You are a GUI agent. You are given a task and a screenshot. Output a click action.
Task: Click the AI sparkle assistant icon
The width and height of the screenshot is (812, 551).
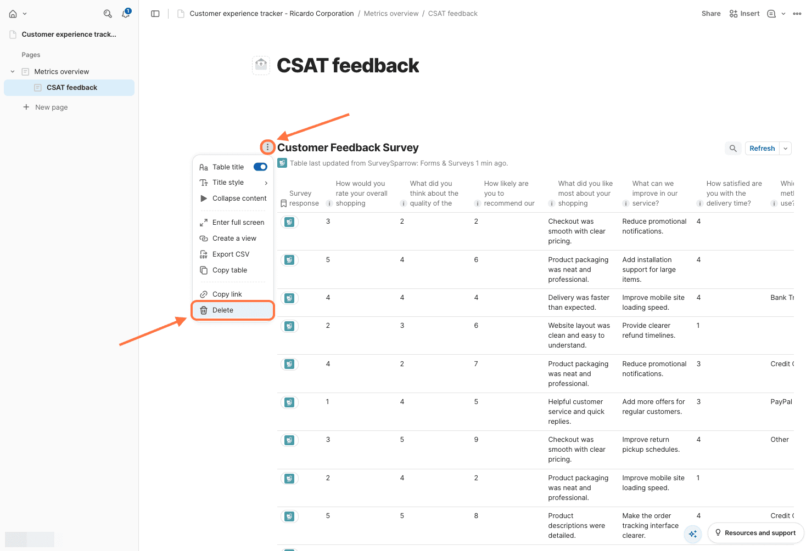coord(693,533)
